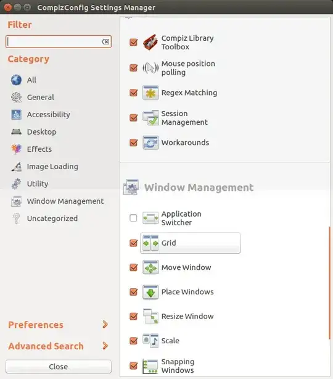Image resolution: width=333 pixels, height=379 pixels.
Task: Click the Compiz Library Toolbox icon
Action: (150, 43)
